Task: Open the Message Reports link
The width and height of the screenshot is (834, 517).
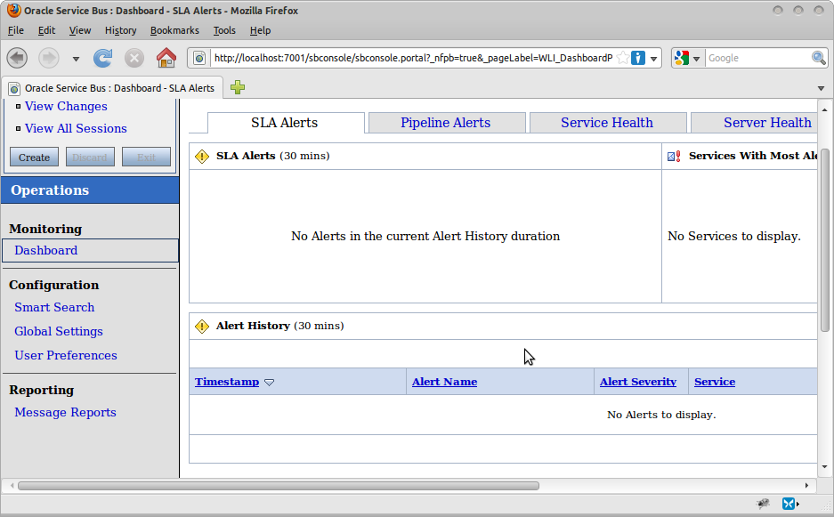Action: pos(65,412)
